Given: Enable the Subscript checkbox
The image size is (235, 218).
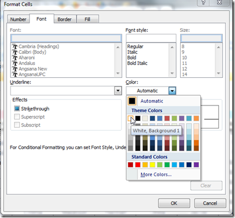Looking at the screenshot, I should [x=17, y=125].
